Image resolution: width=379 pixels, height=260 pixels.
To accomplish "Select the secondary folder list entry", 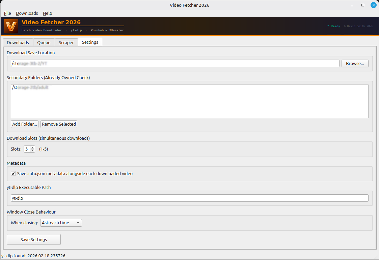I will [30, 88].
